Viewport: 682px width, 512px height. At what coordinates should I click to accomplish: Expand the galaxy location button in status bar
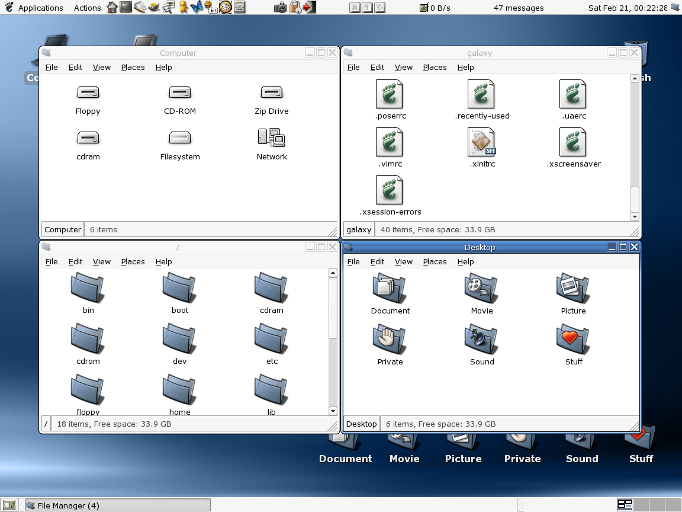click(x=359, y=229)
